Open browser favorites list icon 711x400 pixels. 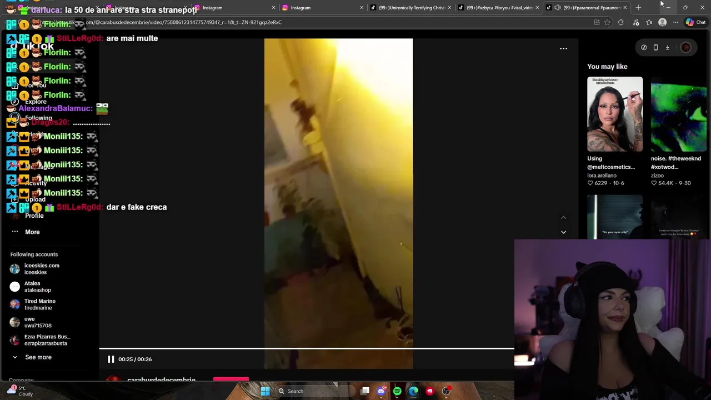coord(649,22)
